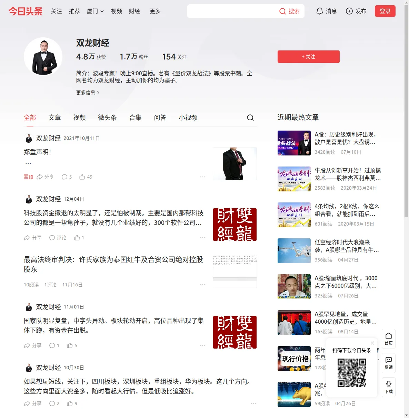This screenshot has width=409, height=418.
Task: Open comments on 郑重声明 post with 5
Action: [67, 177]
